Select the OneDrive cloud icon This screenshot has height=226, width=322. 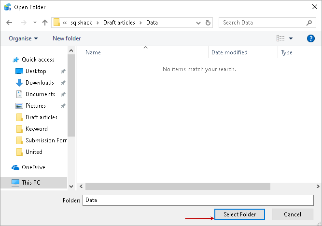[15, 167]
